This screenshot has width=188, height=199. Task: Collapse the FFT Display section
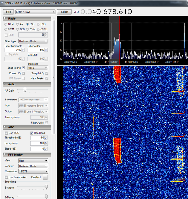coord(5,154)
